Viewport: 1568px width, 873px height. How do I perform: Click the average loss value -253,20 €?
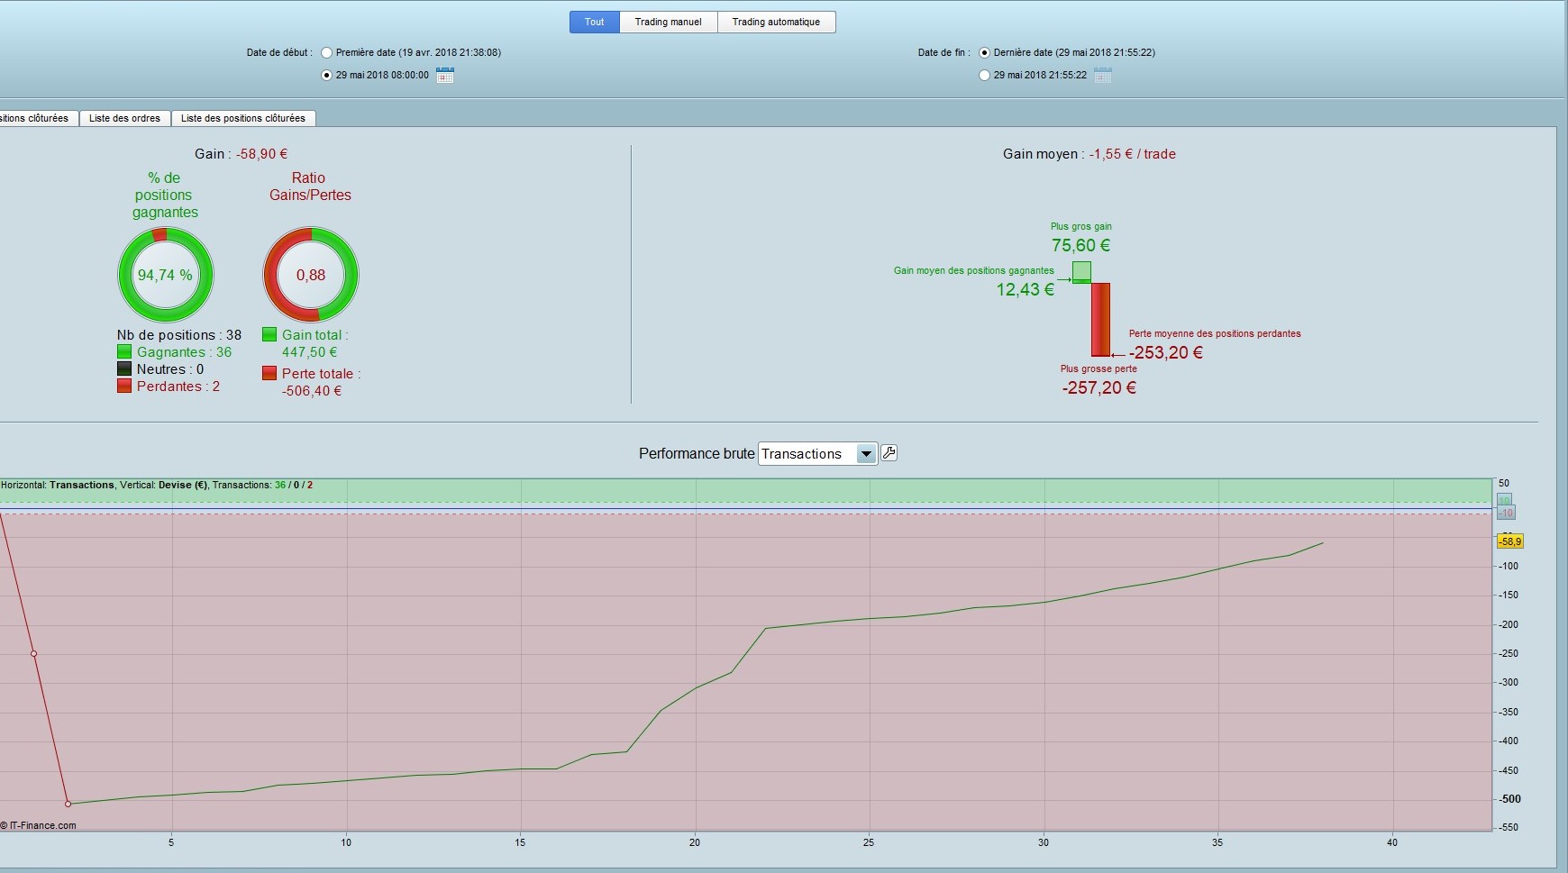(1166, 352)
